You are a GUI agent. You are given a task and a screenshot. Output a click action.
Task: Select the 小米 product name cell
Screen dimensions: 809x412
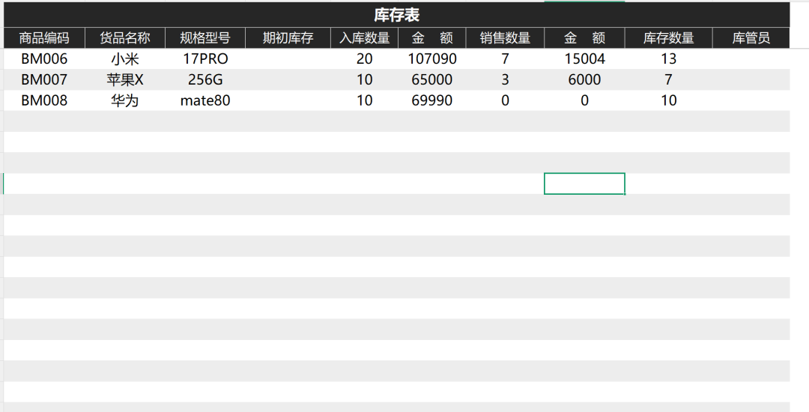coord(125,59)
